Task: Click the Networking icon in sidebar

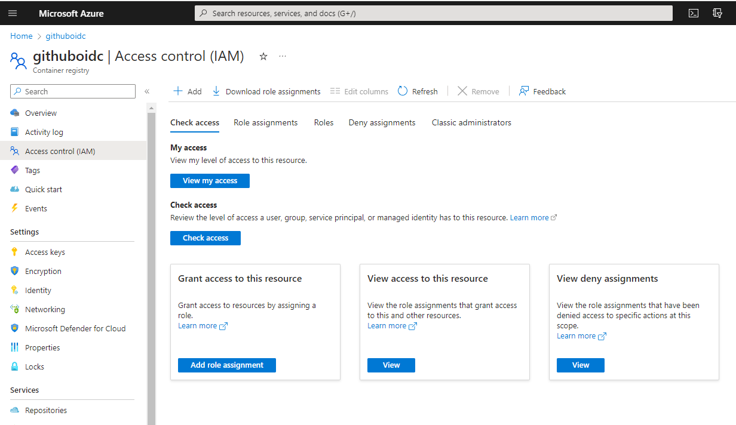Action: pyautogui.click(x=15, y=309)
